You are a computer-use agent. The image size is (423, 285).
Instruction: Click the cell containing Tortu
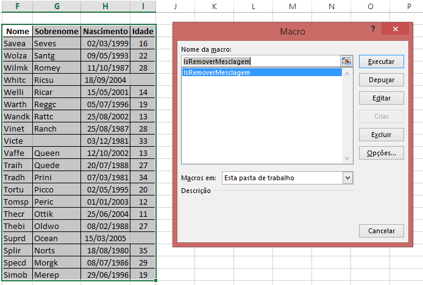pos(18,190)
